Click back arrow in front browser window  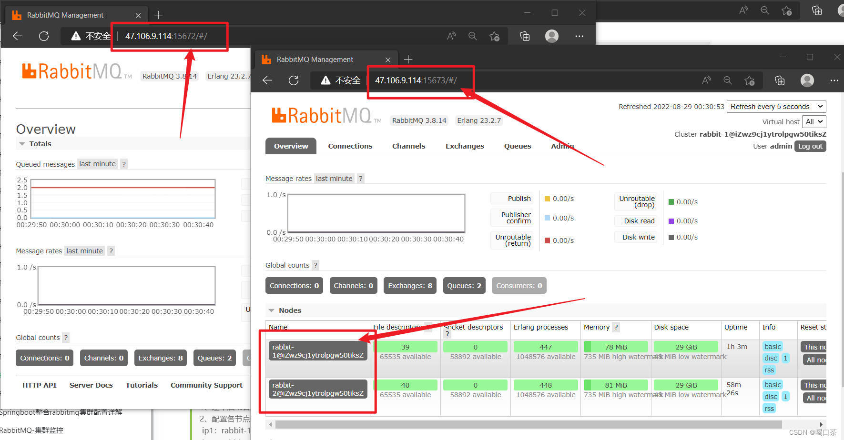click(x=267, y=80)
